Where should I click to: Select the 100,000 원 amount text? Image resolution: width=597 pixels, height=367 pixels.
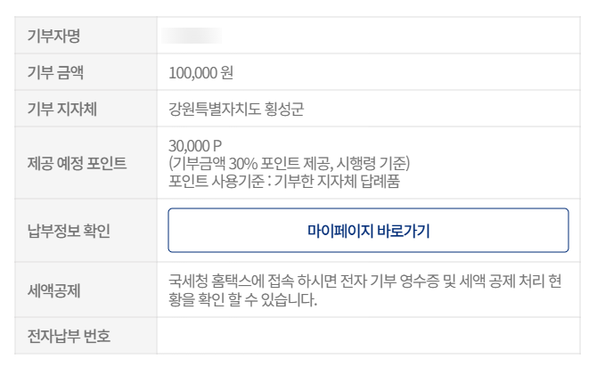point(200,72)
